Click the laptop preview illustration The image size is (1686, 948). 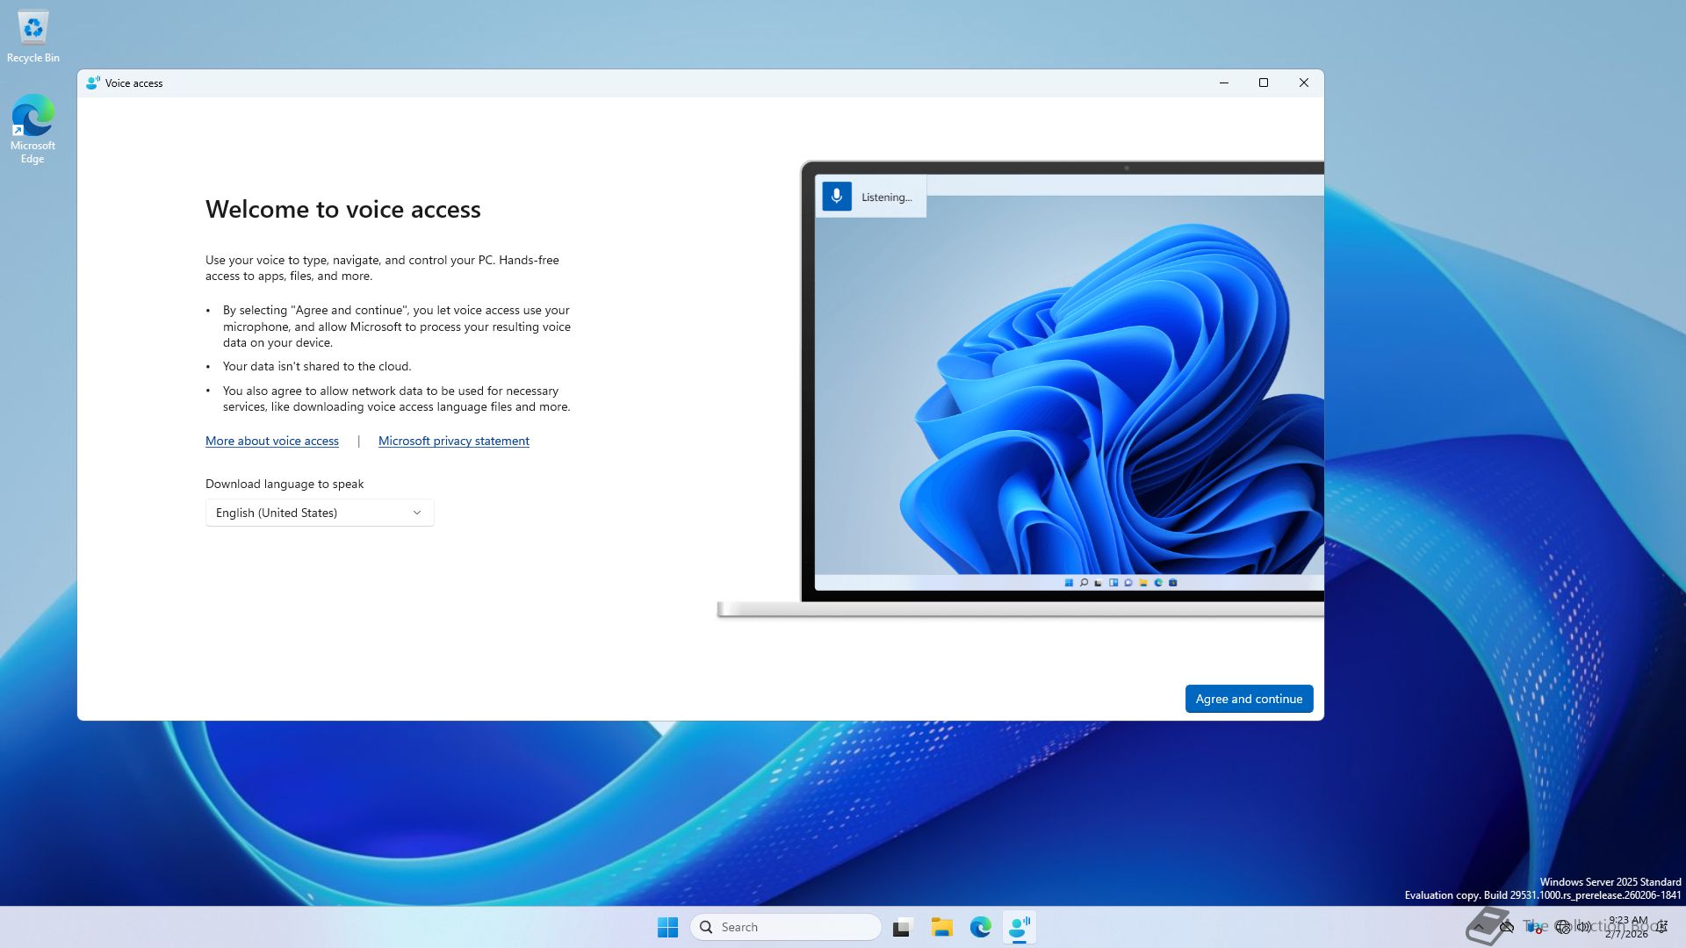pyautogui.click(x=1063, y=386)
